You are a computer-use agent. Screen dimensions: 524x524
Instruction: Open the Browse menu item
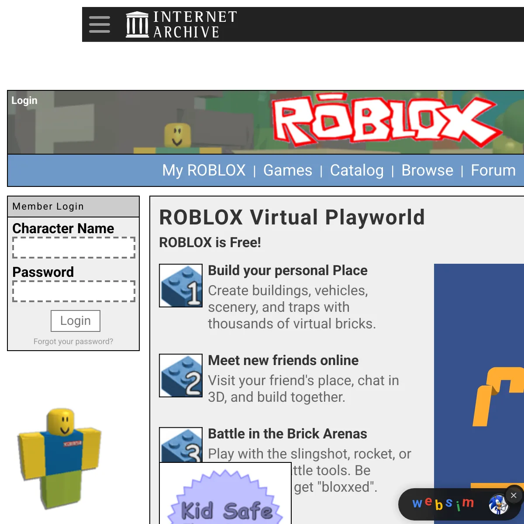[427, 170]
